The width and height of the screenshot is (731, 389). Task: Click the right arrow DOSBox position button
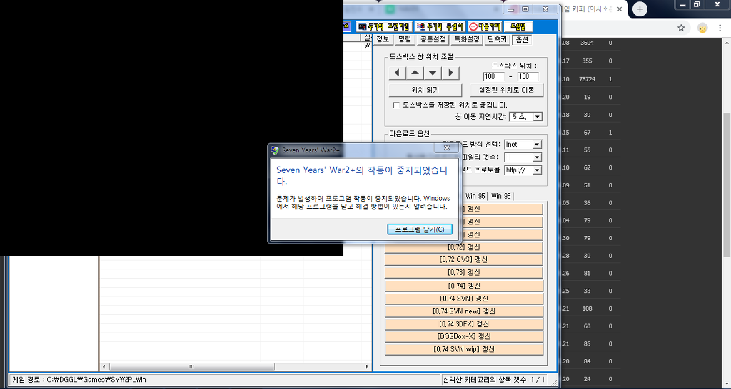450,73
